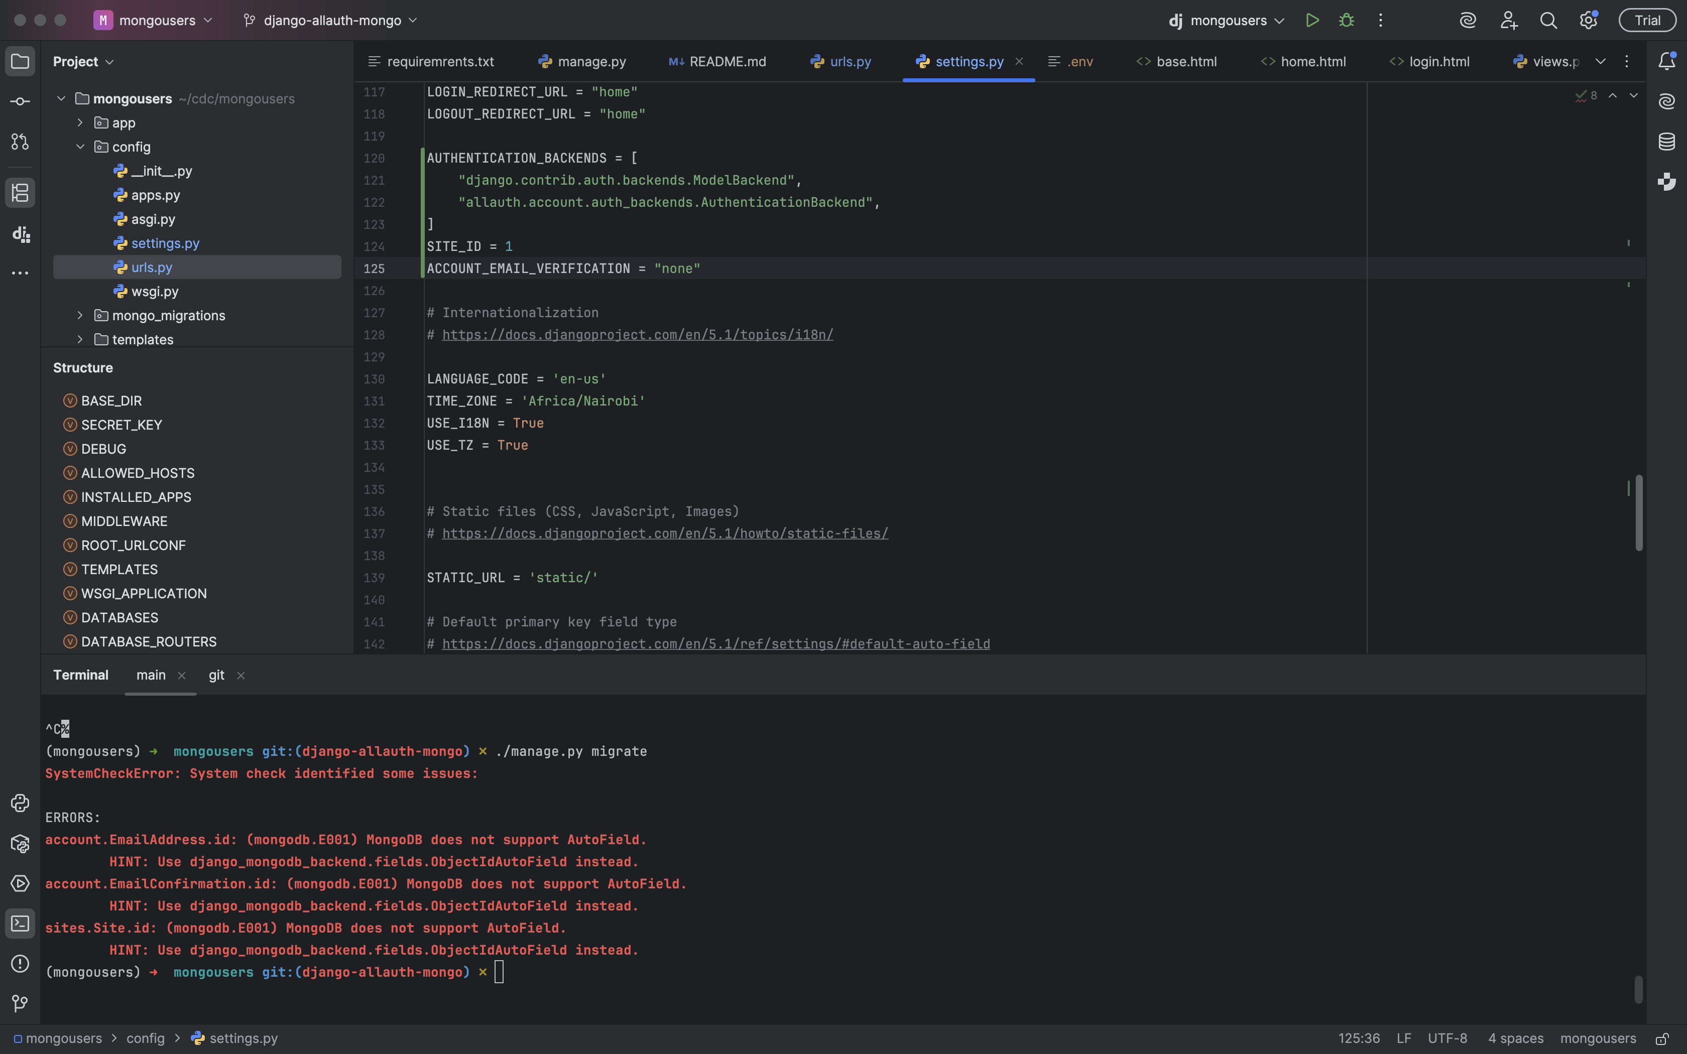Open the Project tool window folder icon
1687x1054 pixels.
[20, 61]
